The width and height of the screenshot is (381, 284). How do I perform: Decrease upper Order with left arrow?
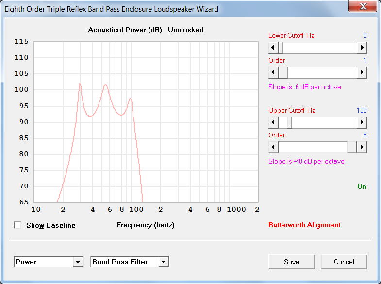click(273, 147)
